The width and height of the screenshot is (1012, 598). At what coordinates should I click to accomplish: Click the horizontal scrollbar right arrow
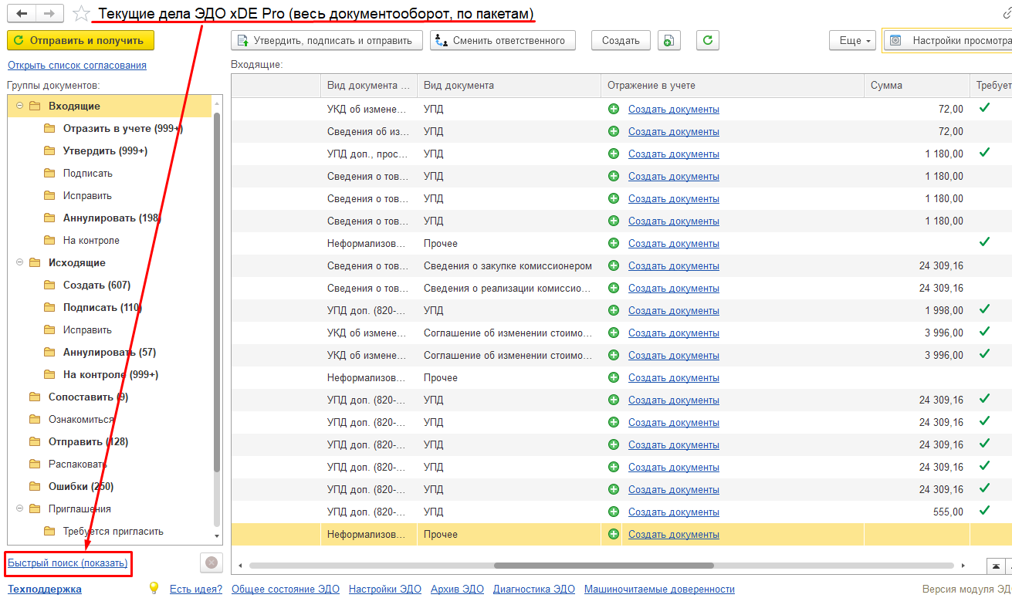[963, 566]
